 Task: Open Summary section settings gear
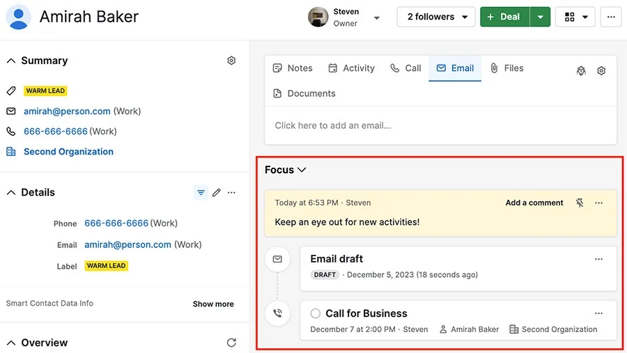coord(231,61)
